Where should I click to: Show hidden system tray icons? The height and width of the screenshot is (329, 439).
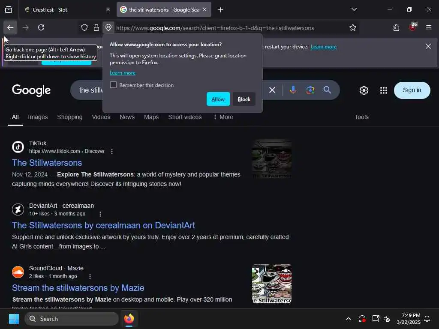pyautogui.click(x=349, y=319)
